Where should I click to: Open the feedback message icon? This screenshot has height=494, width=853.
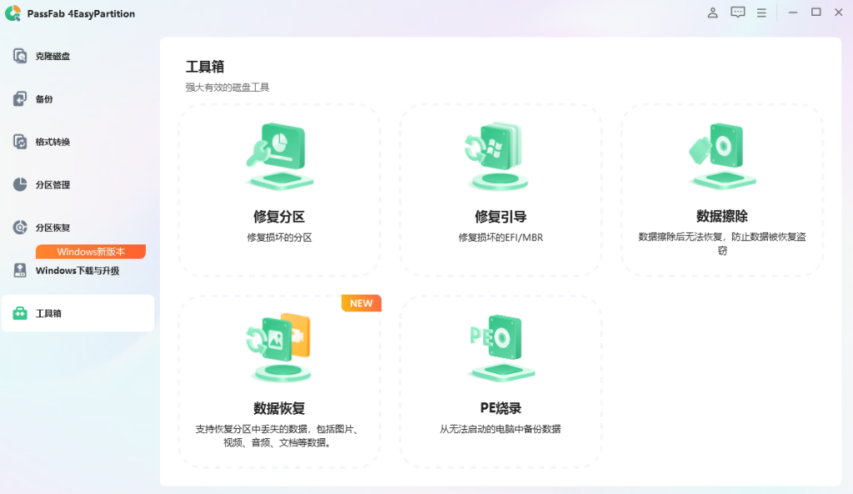coord(737,12)
